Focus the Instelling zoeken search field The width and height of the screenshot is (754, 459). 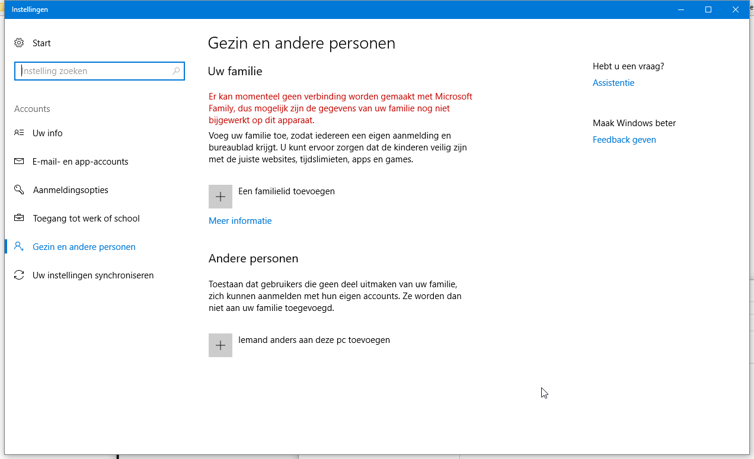[x=100, y=71]
